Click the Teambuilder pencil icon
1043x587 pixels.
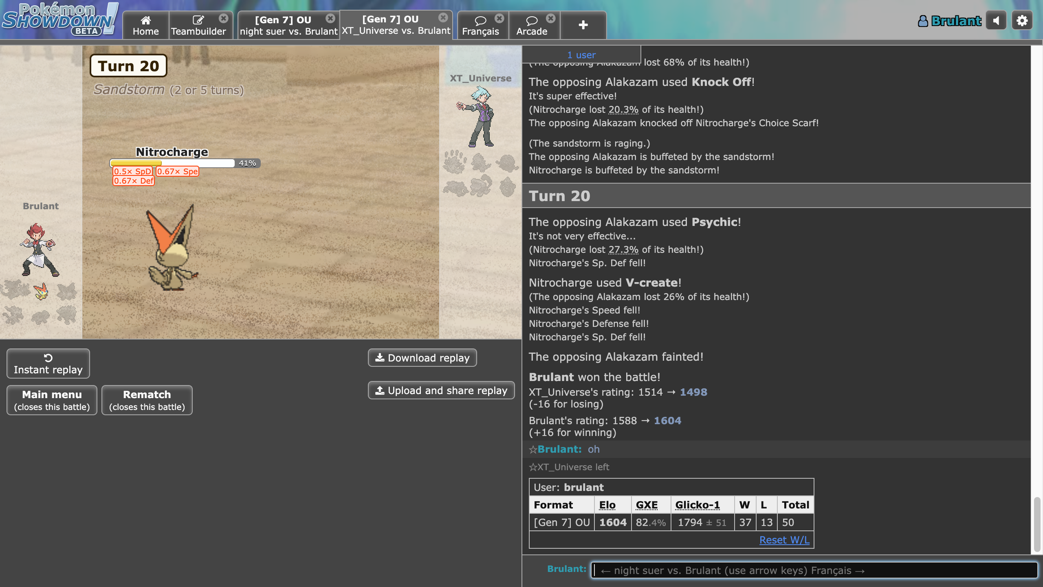(x=198, y=20)
